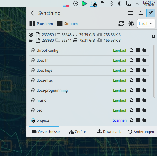Image resolution: width=157 pixels, height=156 pixels.
Task: Expand the projects row
Action: 89,120
